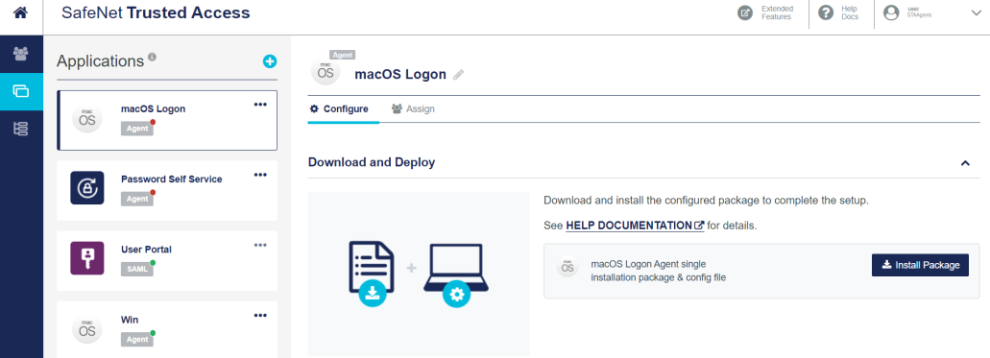Open the HELP DOCUMENTATION link

click(635, 226)
